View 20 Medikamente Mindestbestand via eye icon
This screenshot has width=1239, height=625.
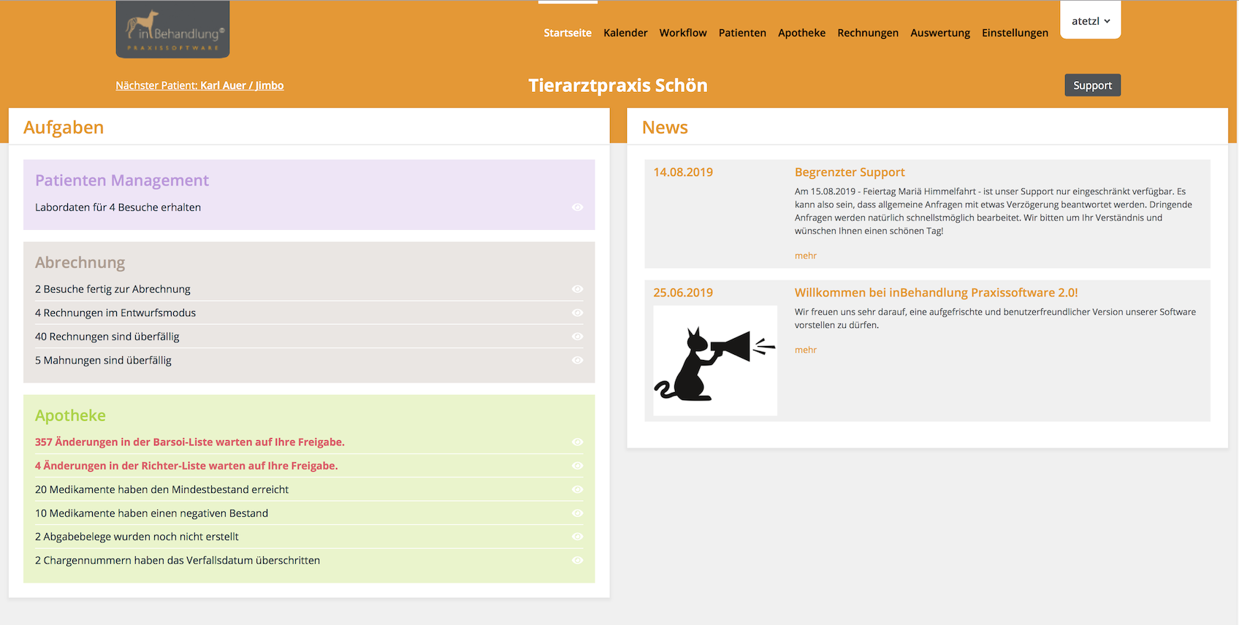(577, 489)
